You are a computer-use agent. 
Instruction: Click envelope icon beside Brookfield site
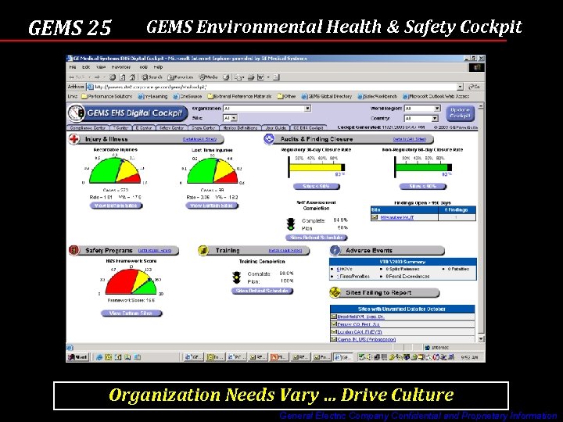(334, 316)
